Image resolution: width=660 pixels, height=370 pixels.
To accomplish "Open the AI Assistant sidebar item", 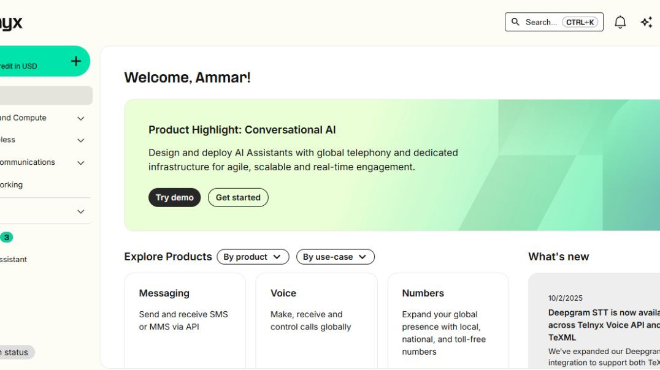I will [x=13, y=259].
